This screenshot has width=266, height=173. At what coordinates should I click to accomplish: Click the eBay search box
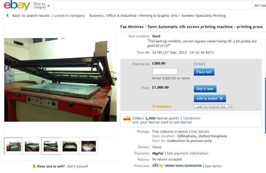coord(153,6)
